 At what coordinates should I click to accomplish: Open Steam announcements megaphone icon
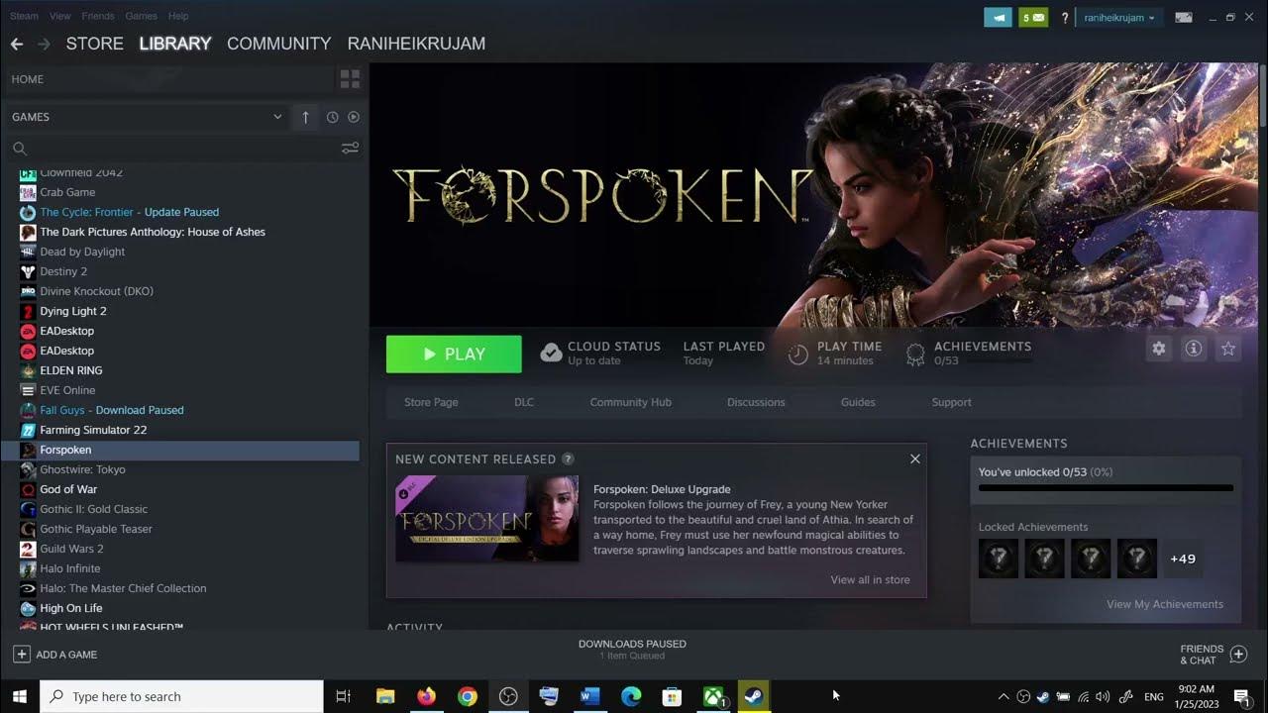[998, 17]
